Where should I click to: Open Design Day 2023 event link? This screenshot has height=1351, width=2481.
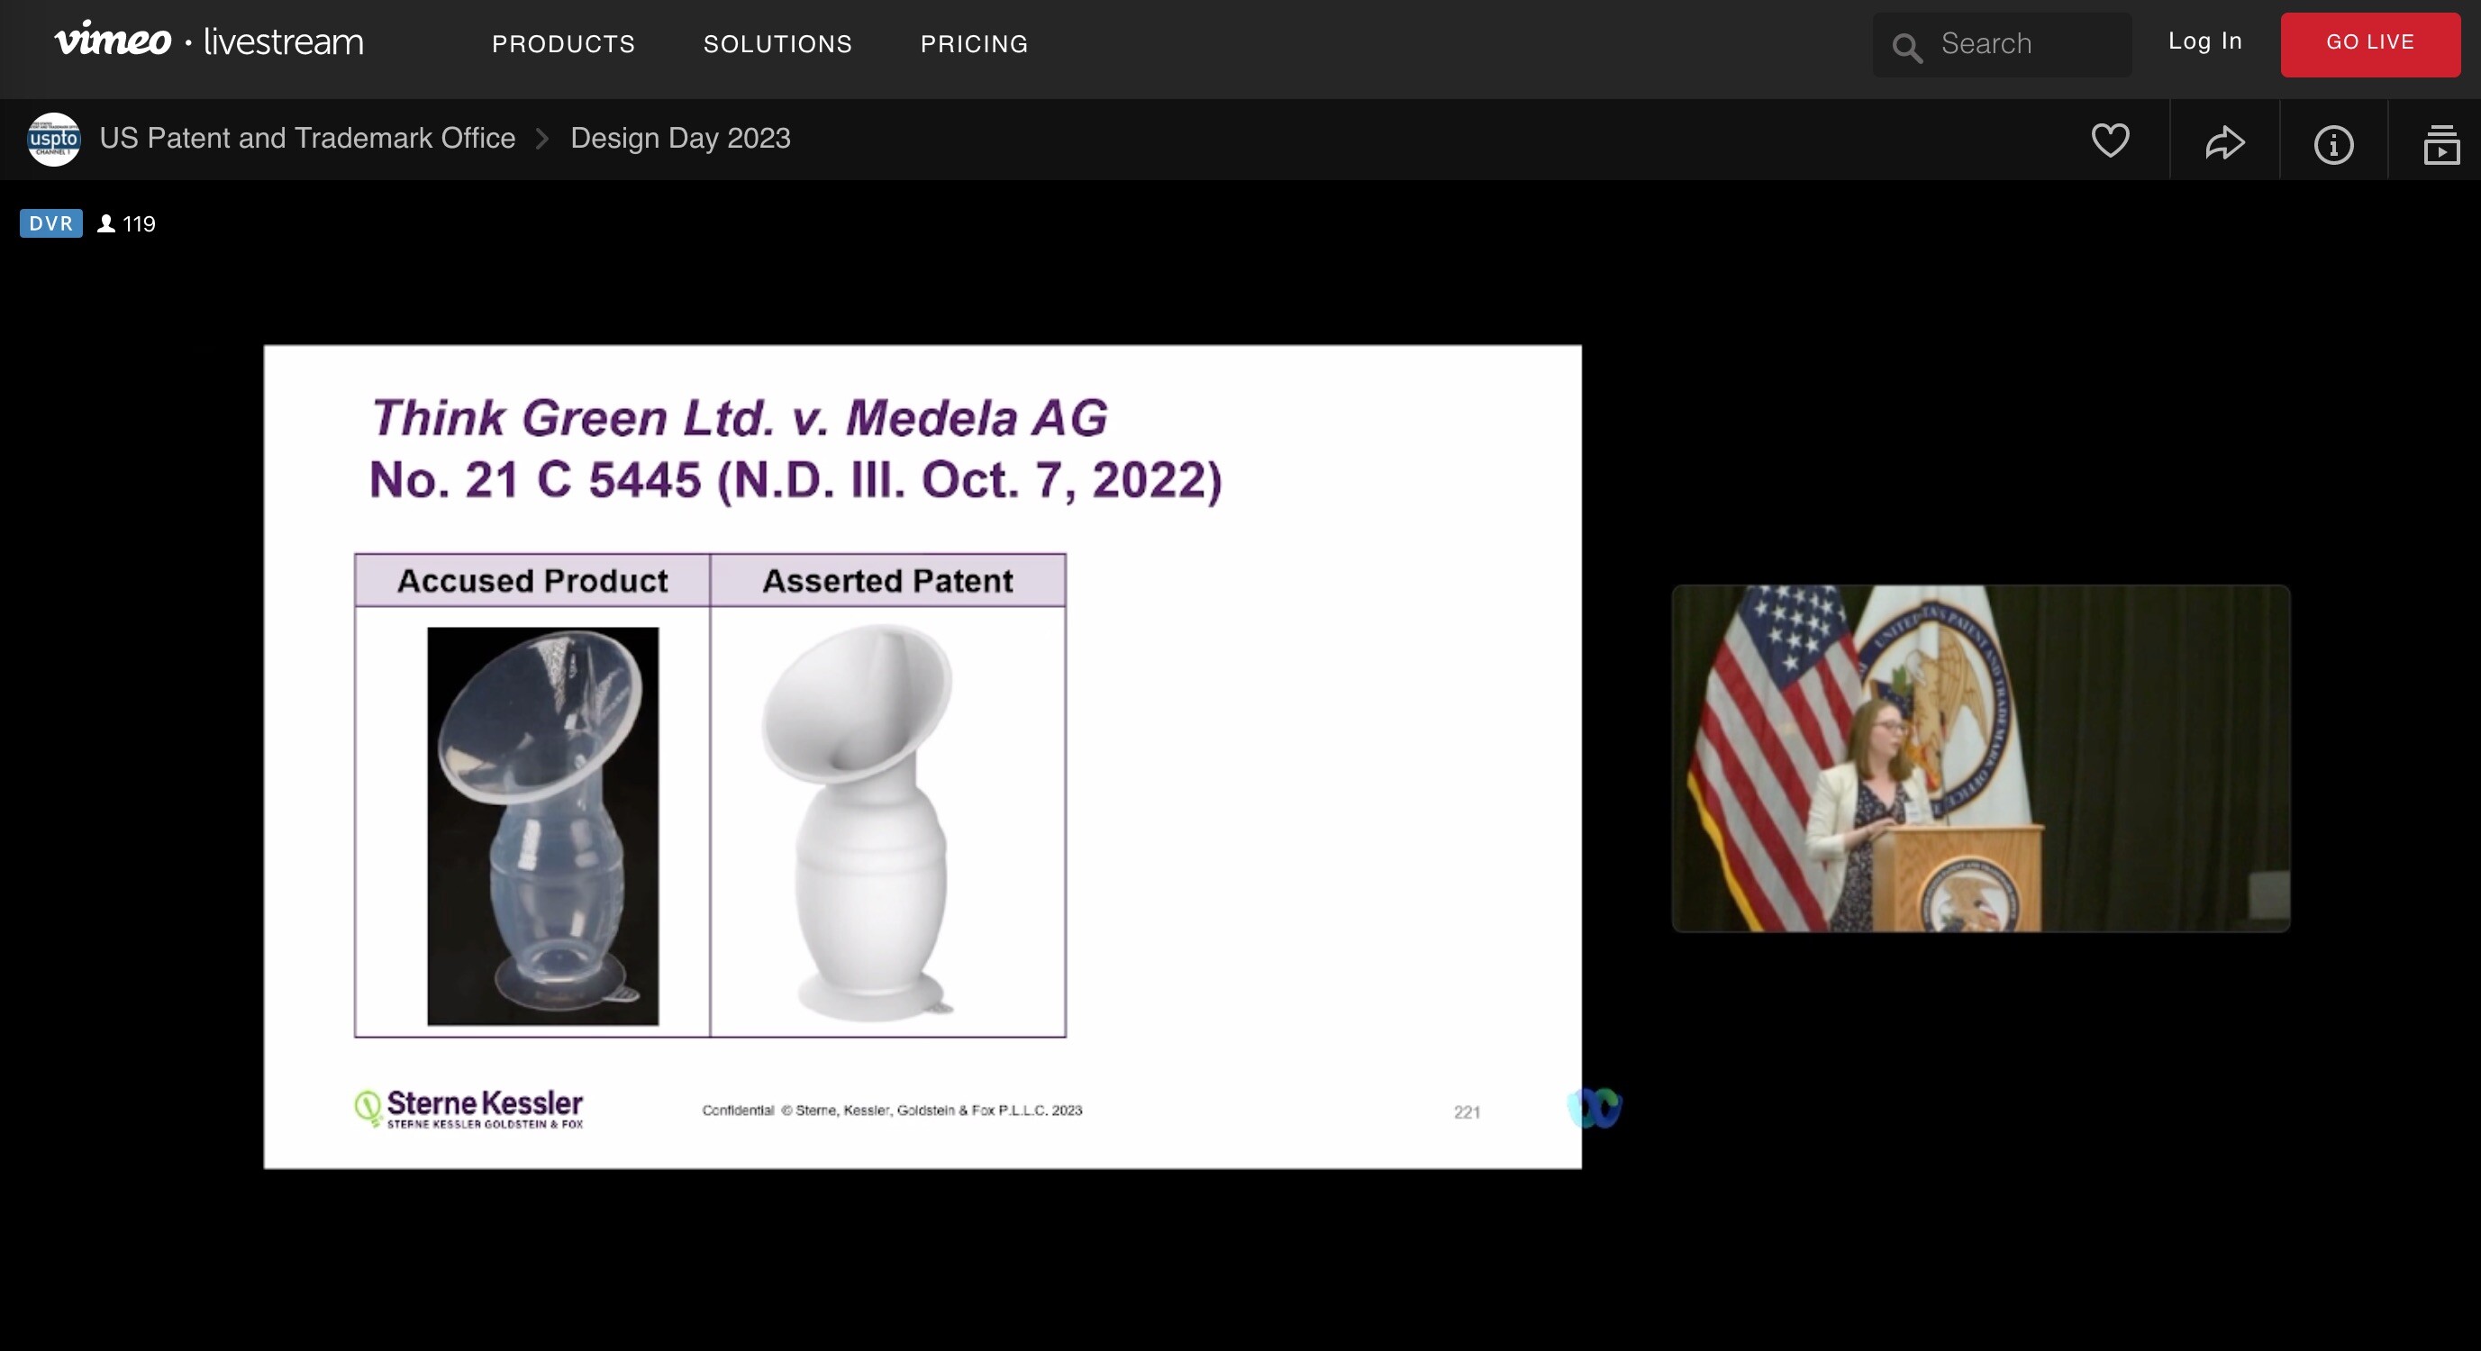pyautogui.click(x=680, y=139)
